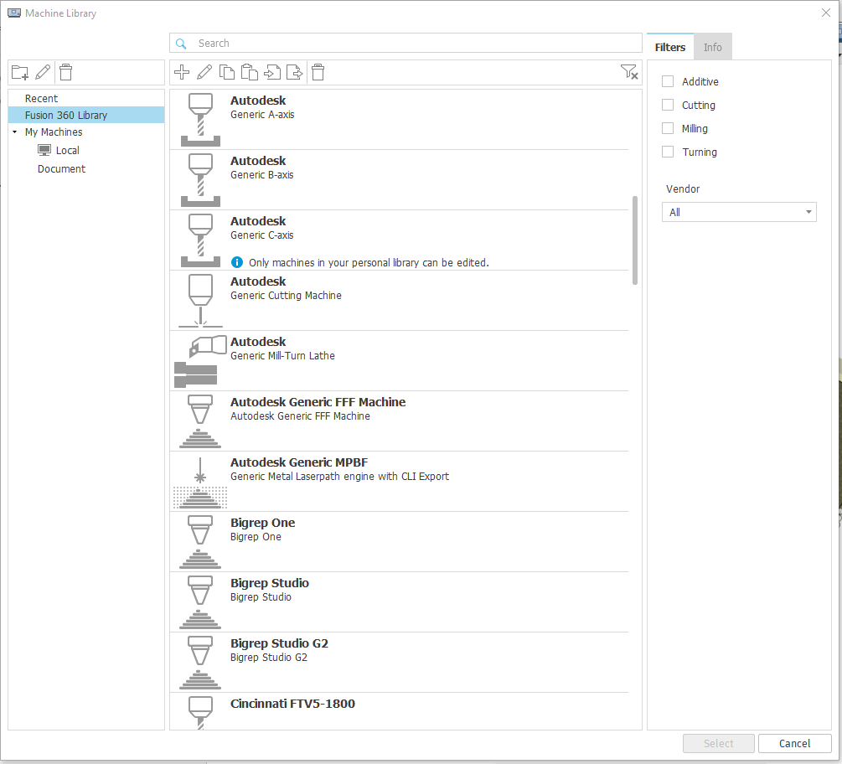Select Local under My Machines
This screenshot has width=842, height=764.
tap(68, 150)
